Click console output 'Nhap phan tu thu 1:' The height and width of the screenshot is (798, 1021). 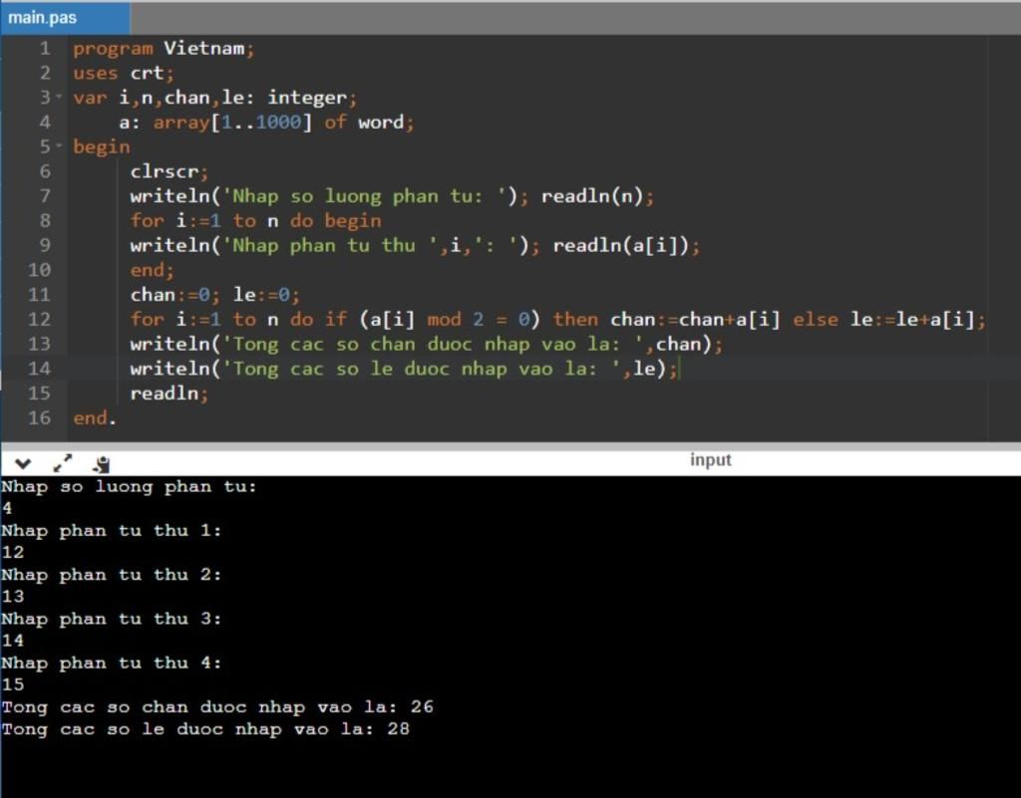point(112,531)
